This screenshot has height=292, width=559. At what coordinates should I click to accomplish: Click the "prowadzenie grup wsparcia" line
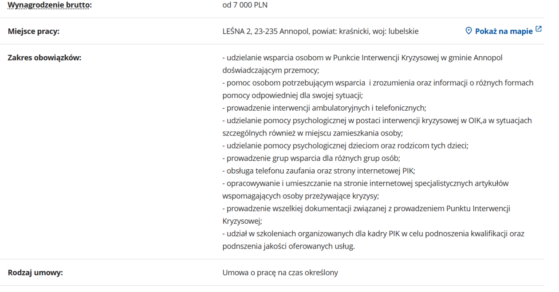coord(311,158)
